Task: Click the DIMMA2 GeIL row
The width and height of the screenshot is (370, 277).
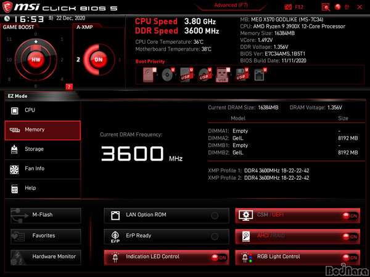Action: tap(283, 138)
